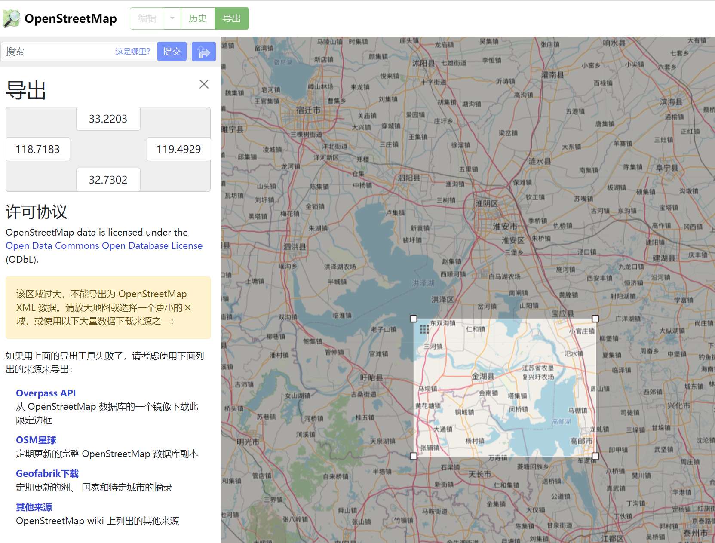Click bottom-right handle of selection box

595,456
